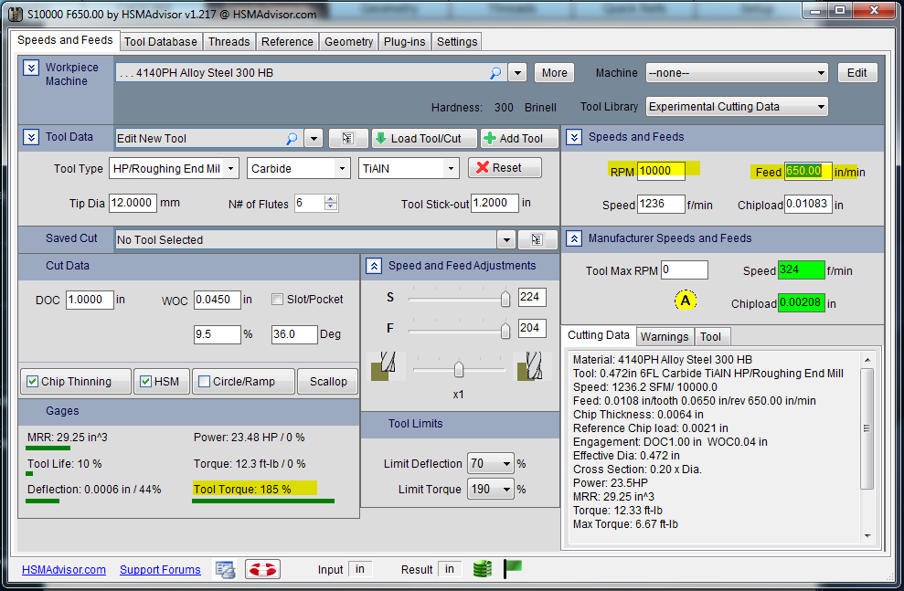
Task: Switch to the Warnings tab
Action: (x=665, y=336)
